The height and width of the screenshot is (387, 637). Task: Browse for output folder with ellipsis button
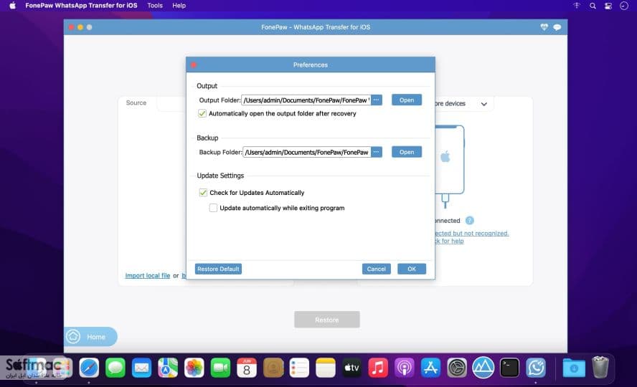click(x=377, y=100)
